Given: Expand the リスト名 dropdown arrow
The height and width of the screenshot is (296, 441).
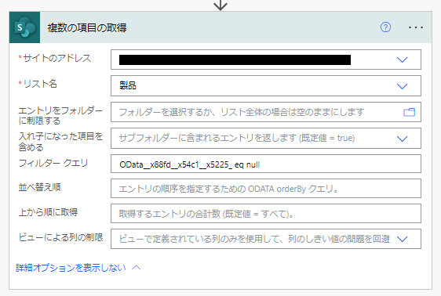Looking at the screenshot, I should (403, 86).
